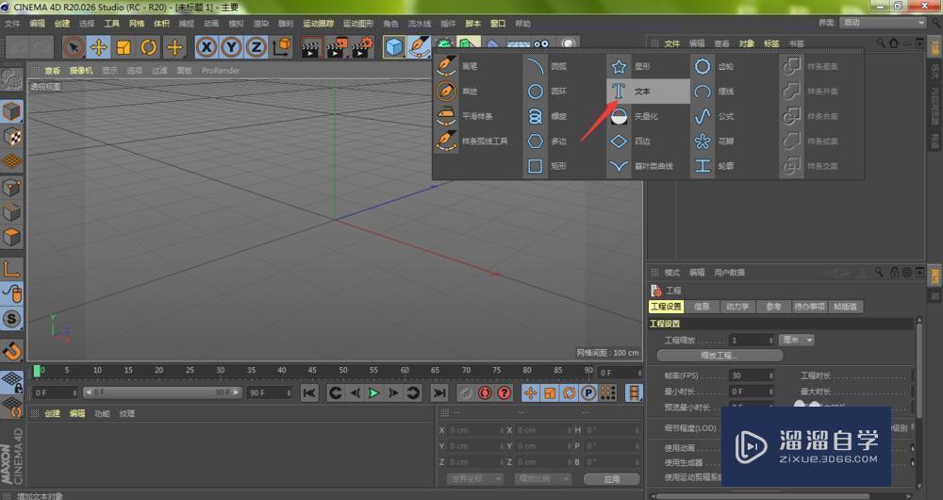Open the cube primitives toolbar button

click(x=394, y=47)
